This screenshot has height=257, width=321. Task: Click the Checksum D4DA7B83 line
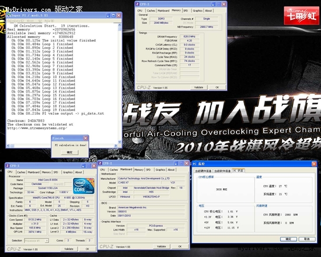tap(26, 121)
